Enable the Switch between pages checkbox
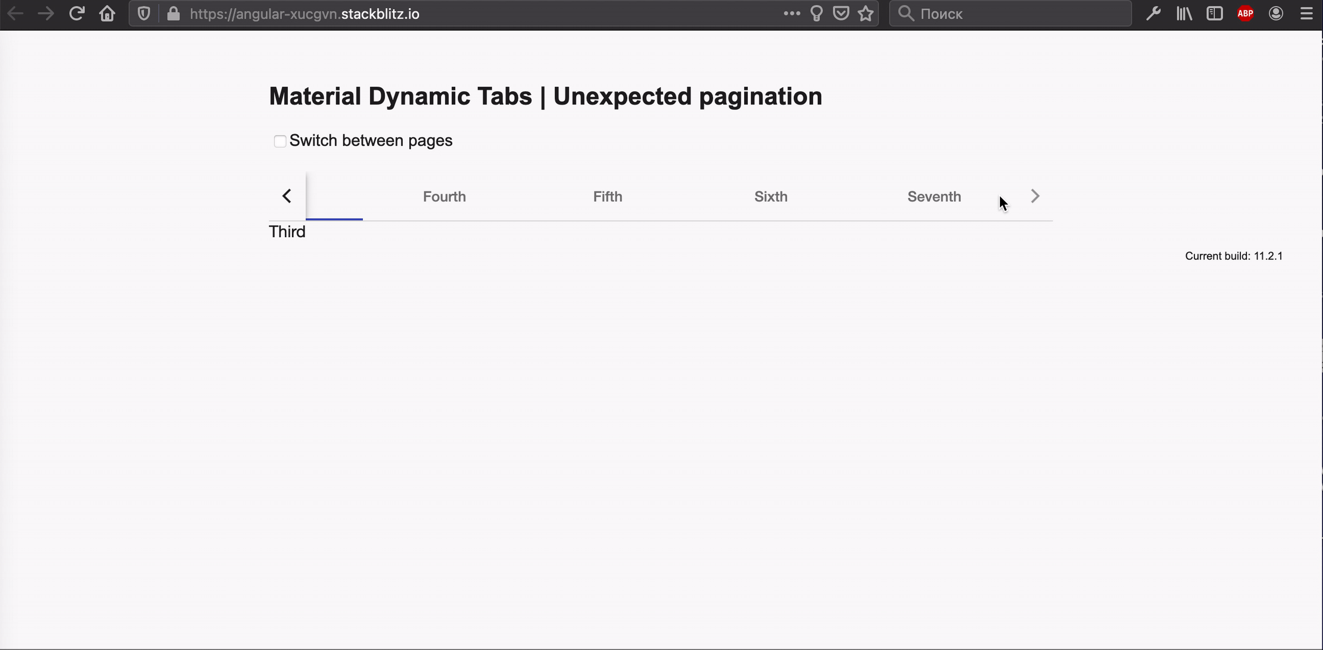Screen dimensions: 1323x650 point(280,141)
